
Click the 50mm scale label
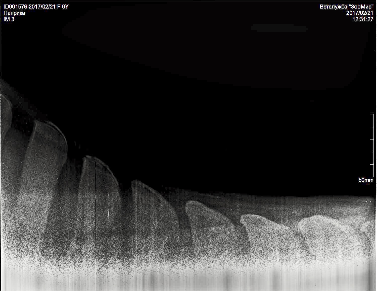[x=366, y=180]
